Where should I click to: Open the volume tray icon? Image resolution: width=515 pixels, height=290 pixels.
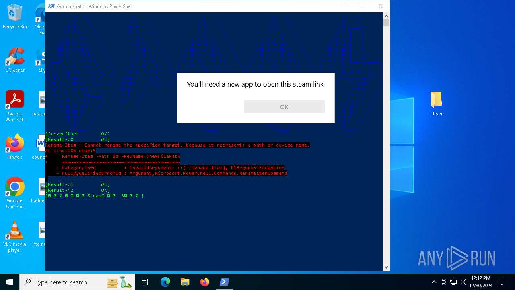[463, 282]
